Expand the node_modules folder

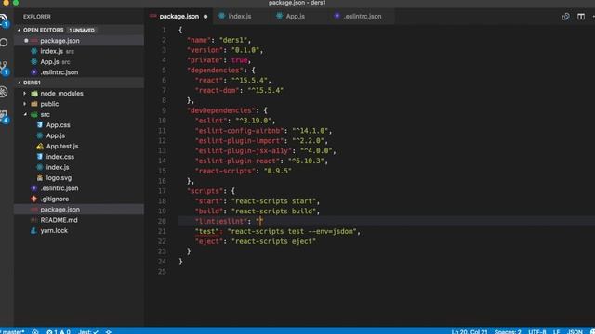[25, 93]
